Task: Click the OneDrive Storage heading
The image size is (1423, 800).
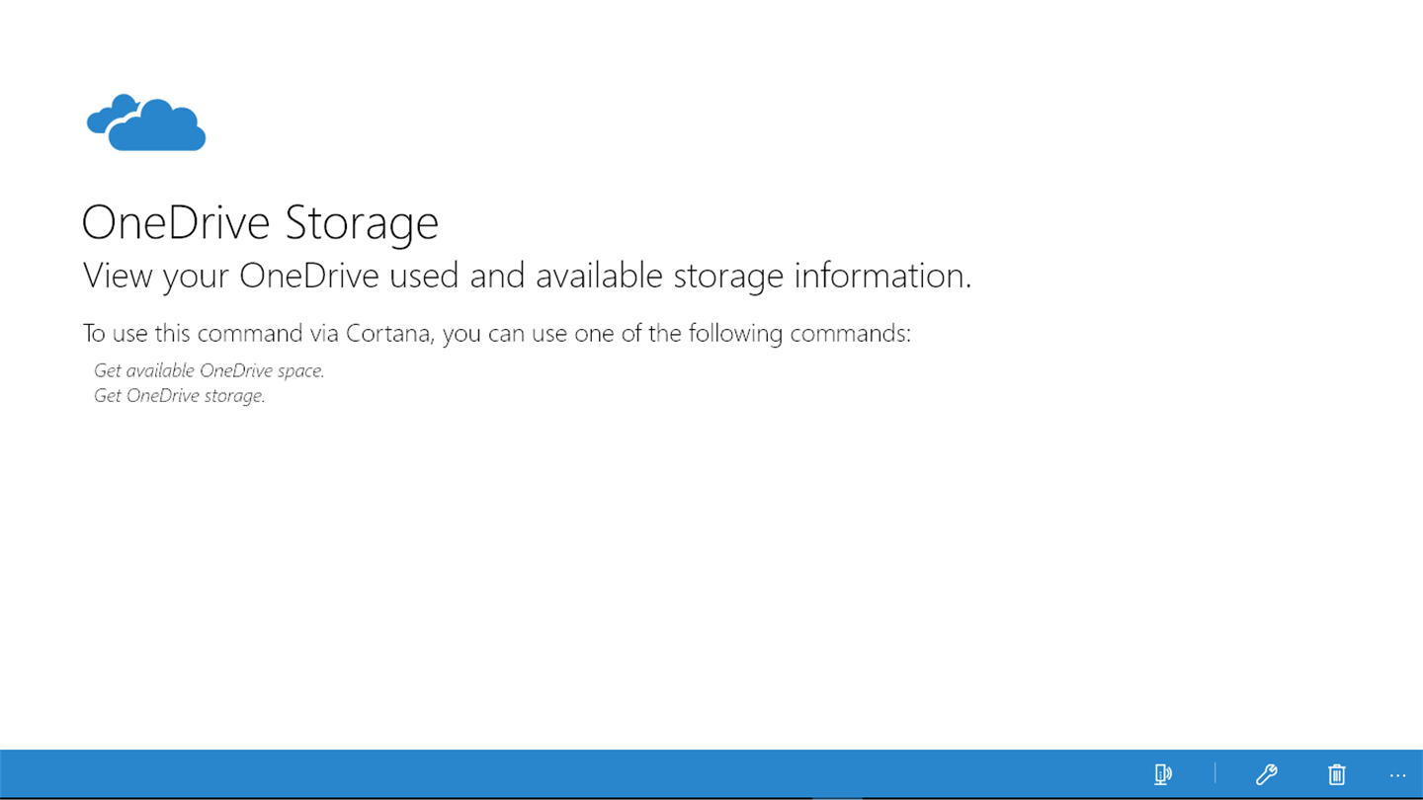Action: pos(260,222)
